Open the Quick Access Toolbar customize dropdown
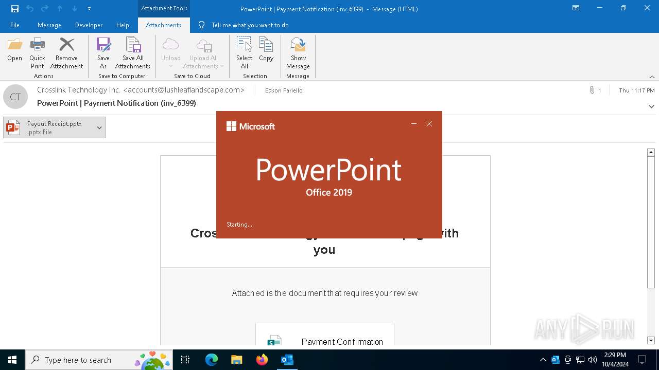The width and height of the screenshot is (659, 370). click(x=89, y=9)
